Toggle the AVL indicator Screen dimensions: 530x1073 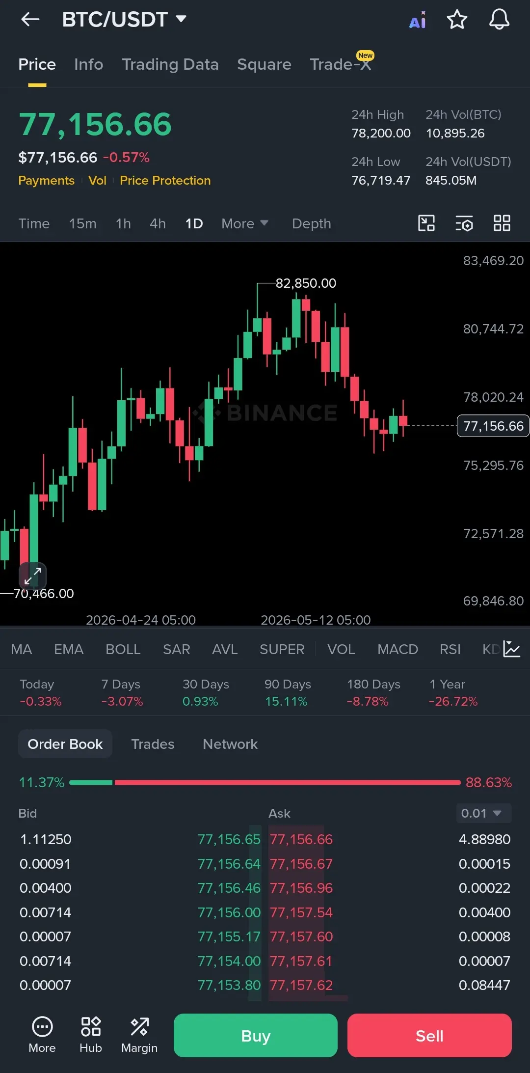[225, 649]
